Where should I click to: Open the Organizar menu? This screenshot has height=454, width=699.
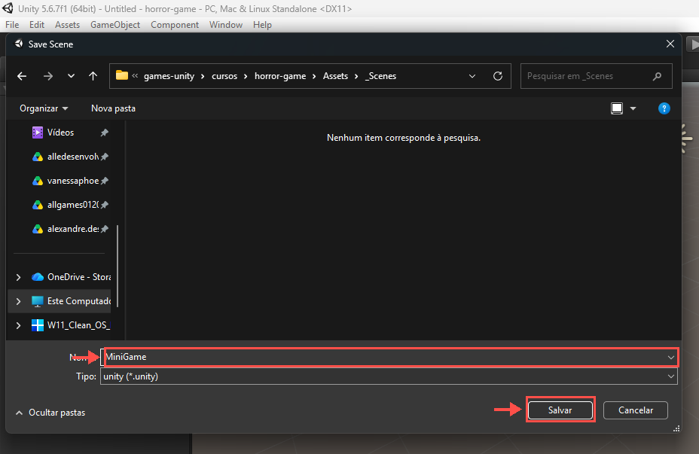tap(44, 108)
